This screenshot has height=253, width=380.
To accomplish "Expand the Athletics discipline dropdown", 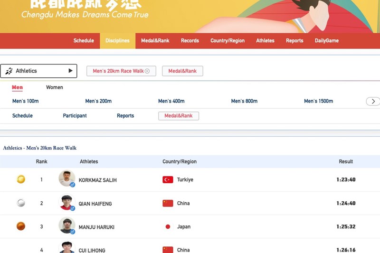I will click(70, 71).
